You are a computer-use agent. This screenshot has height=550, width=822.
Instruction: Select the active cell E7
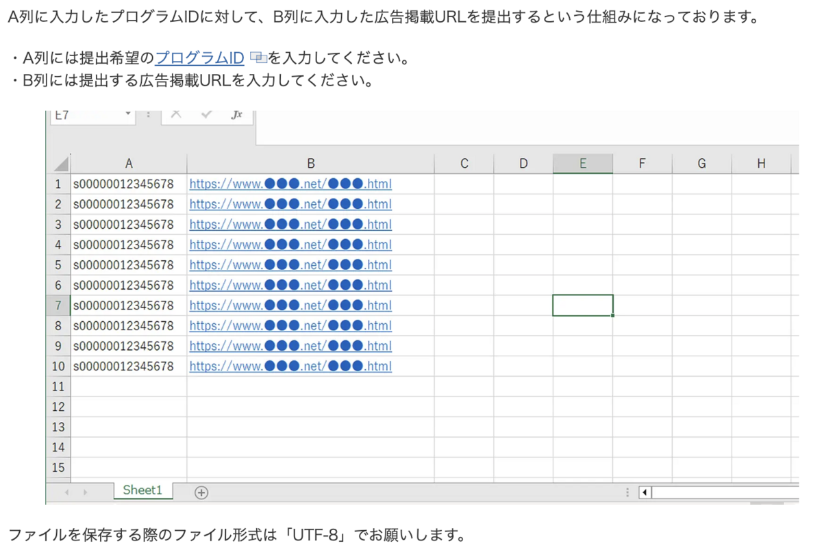tap(582, 305)
